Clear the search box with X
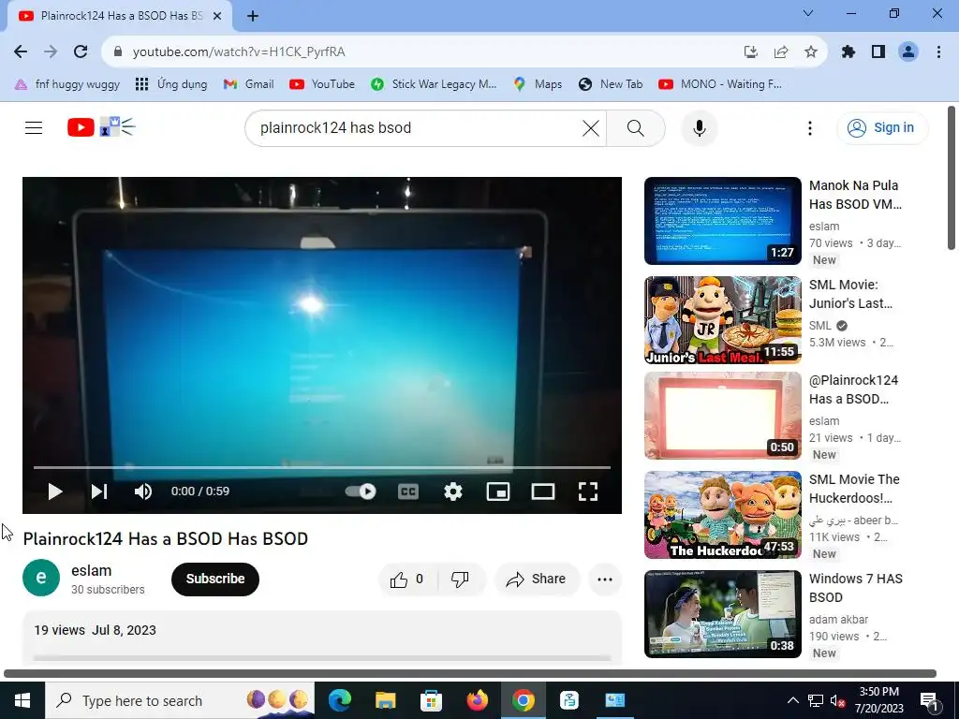Screen dimensions: 959x719 pyautogui.click(x=591, y=127)
